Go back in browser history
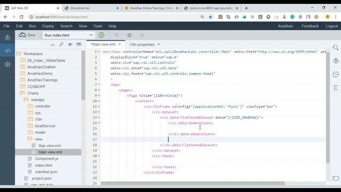The width and height of the screenshot is (341, 192). pos(5,17)
